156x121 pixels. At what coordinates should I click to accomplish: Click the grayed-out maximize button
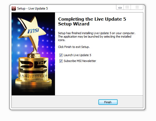pyautogui.click(x=127, y=7)
